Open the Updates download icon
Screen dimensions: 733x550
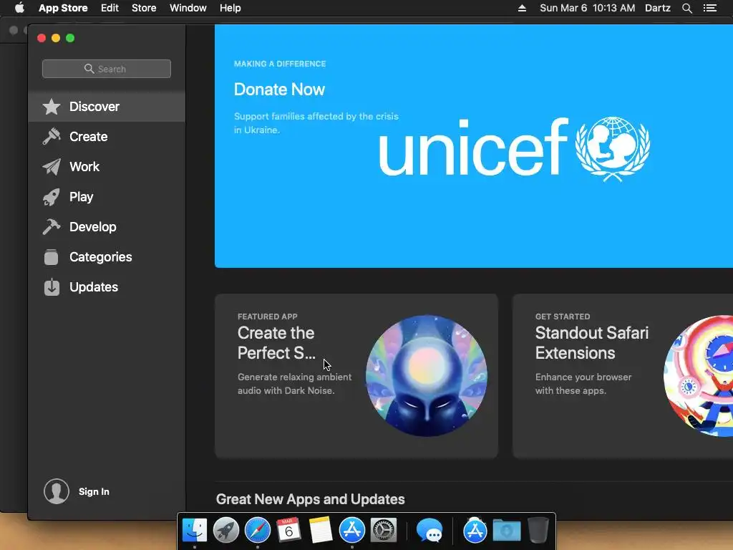(52, 287)
